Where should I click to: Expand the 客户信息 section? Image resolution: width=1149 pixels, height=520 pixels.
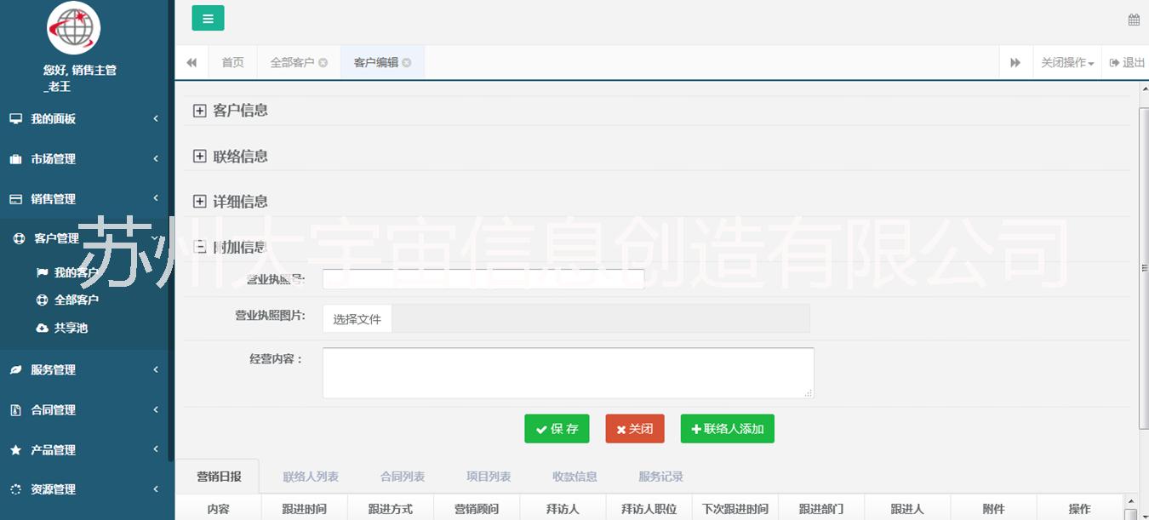[x=199, y=109]
